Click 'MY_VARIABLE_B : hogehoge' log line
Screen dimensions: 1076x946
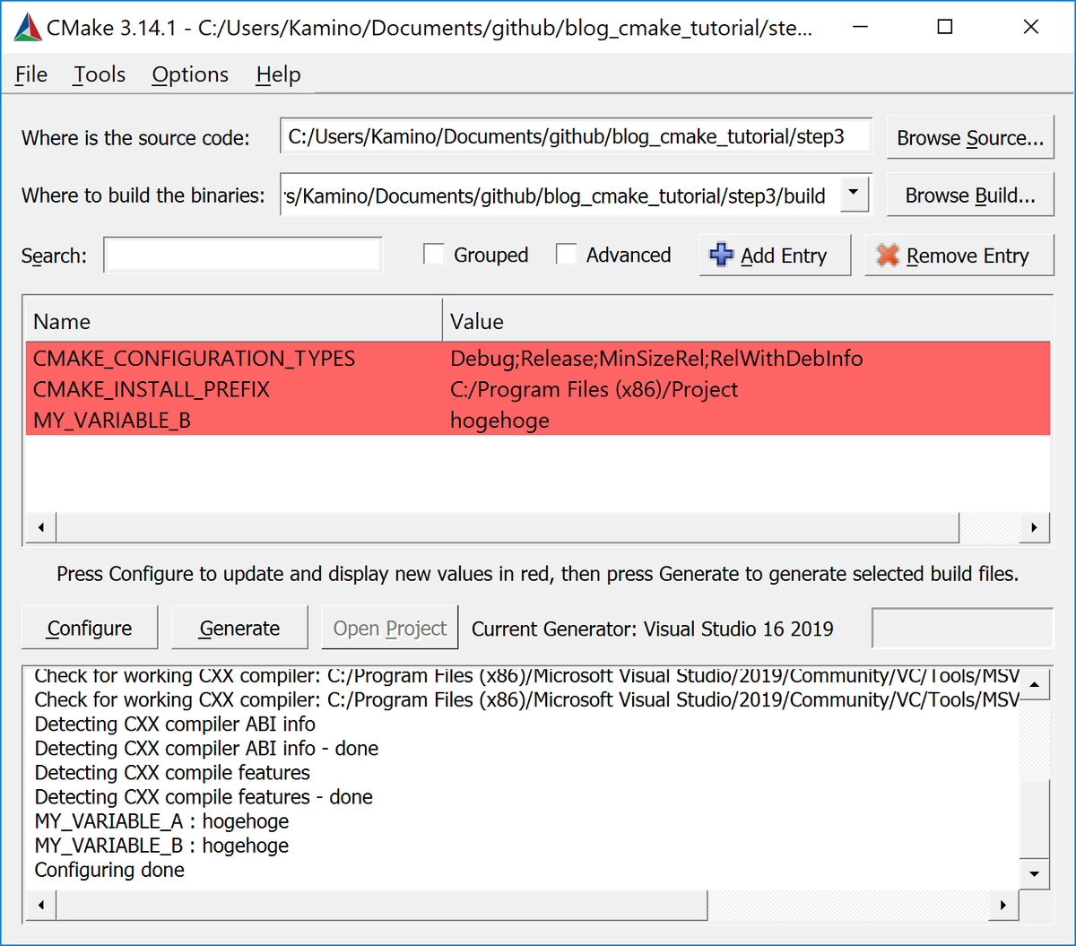[x=161, y=846]
